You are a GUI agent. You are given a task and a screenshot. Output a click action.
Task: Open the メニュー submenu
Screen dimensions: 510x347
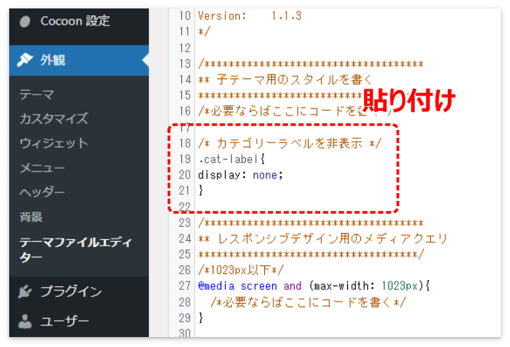pos(42,168)
